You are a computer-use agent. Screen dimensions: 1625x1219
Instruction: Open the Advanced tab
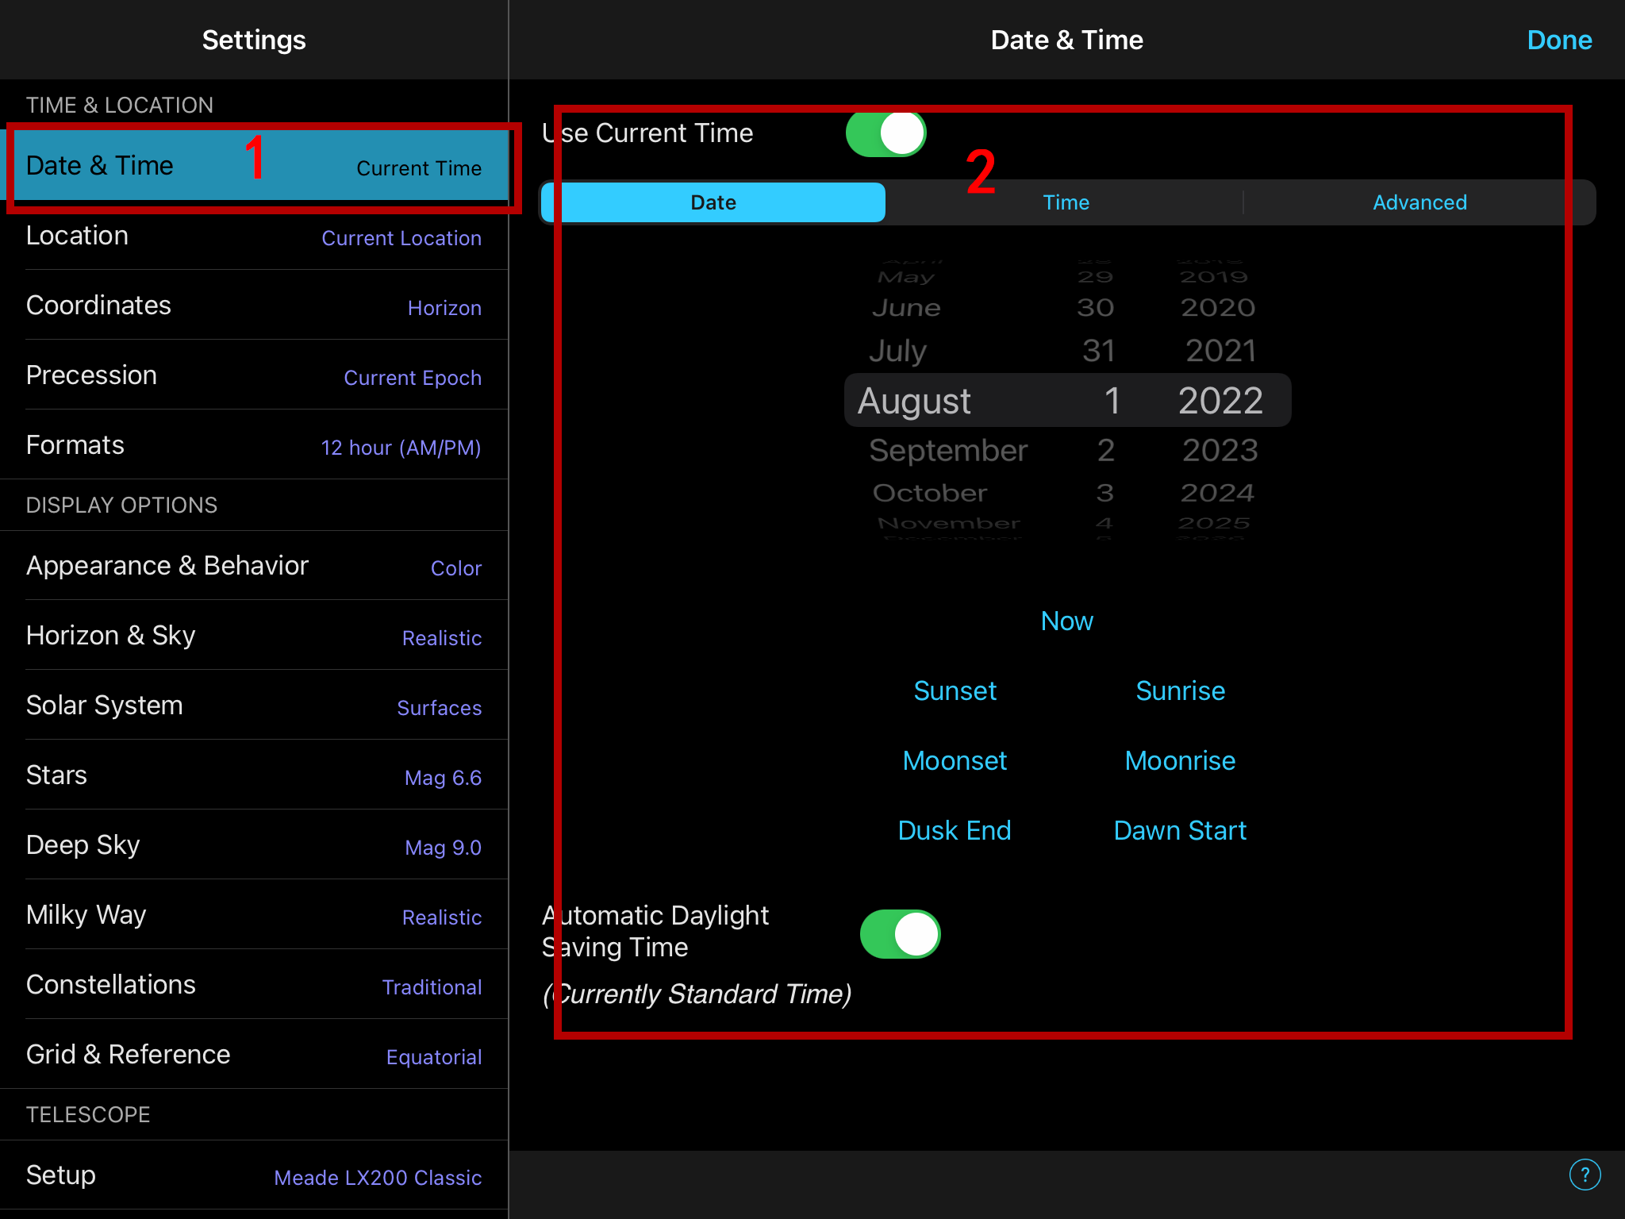pos(1419,202)
